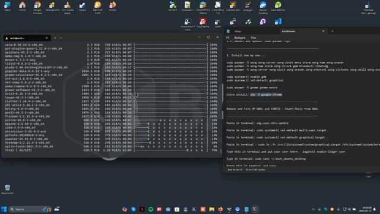Open Firefox desktop shortcut
This screenshot has height=214, width=380.
112,7
